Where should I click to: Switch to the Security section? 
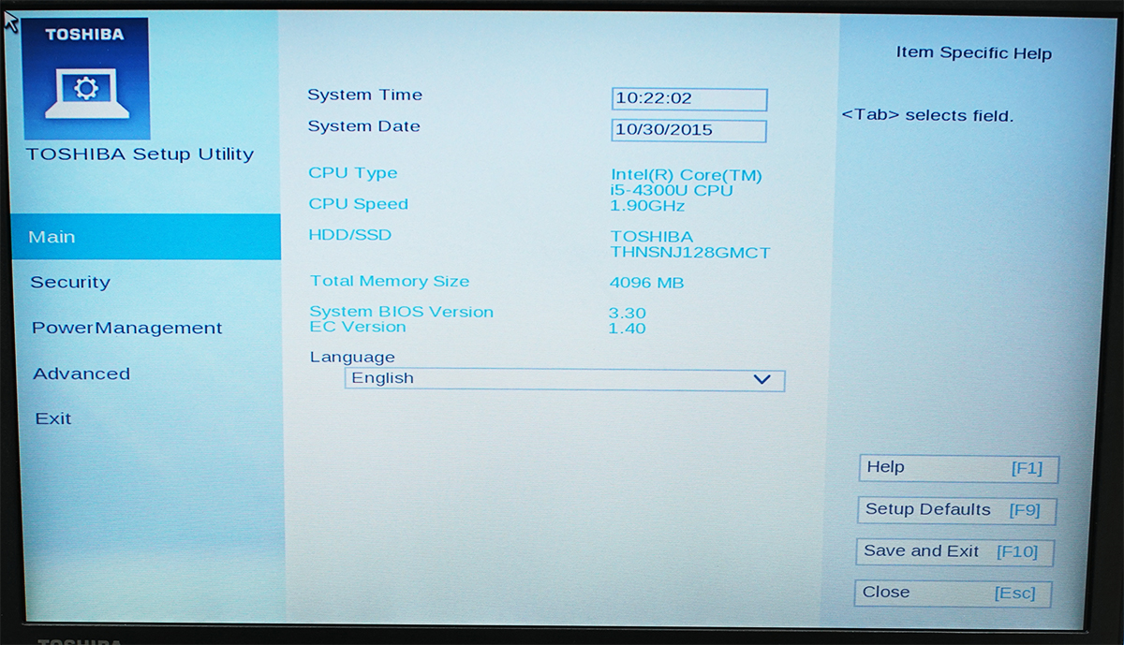(x=70, y=282)
